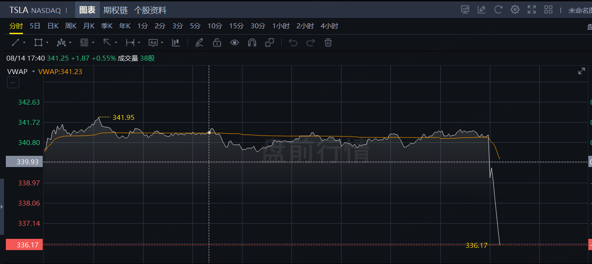This screenshot has width=592, height=264.
Task: Select the 10分 interval
Action: point(215,26)
